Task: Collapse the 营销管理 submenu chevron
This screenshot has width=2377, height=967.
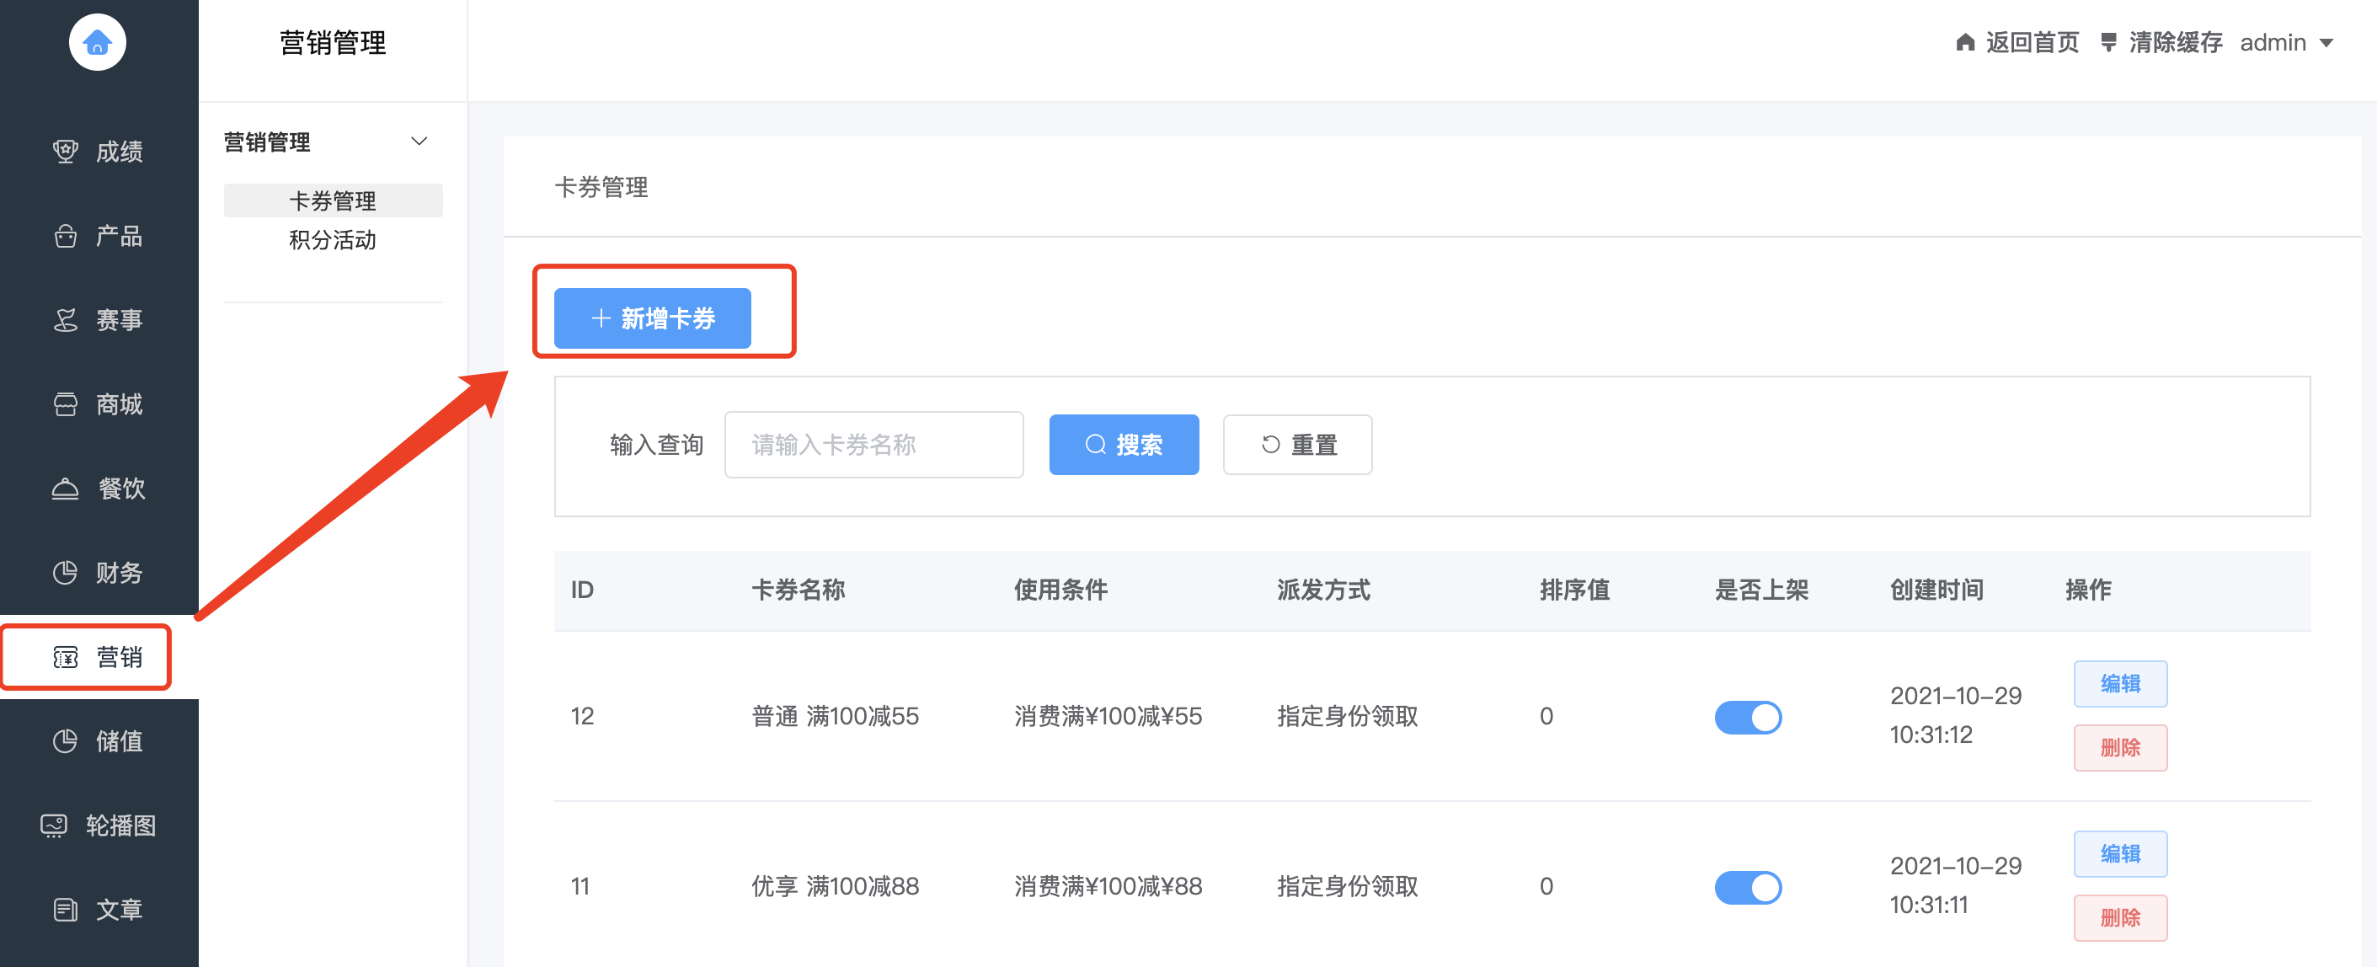Action: tap(419, 142)
